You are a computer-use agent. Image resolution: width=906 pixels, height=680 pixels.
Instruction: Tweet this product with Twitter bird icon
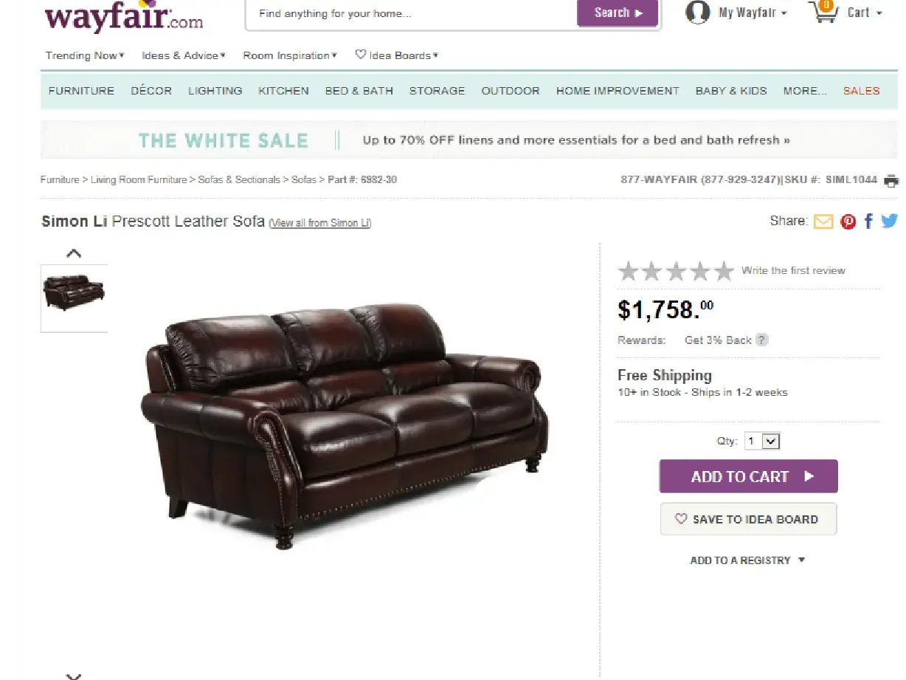[x=889, y=221]
